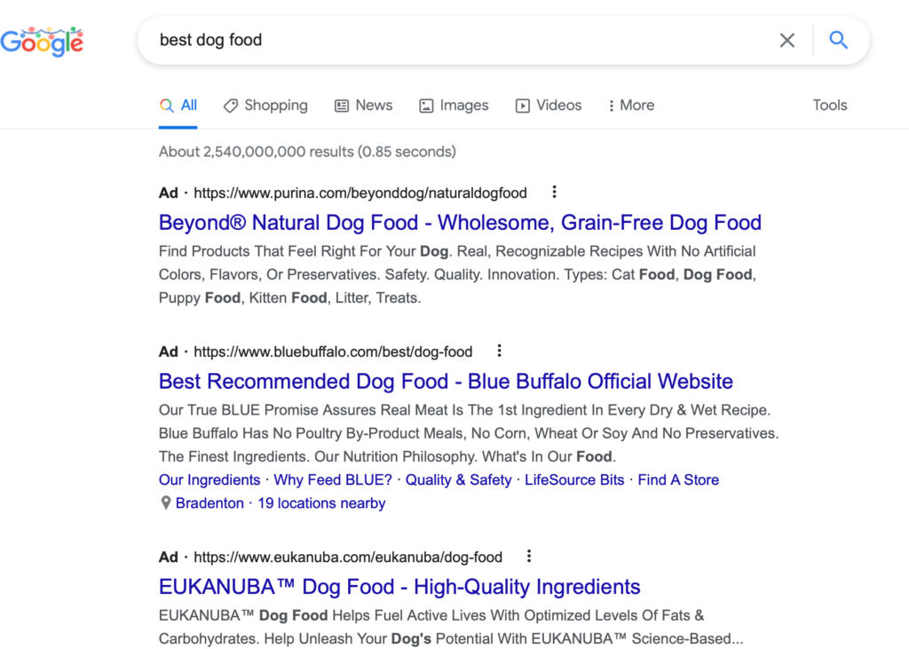
Task: Expand the More search categories menu
Action: (x=630, y=106)
